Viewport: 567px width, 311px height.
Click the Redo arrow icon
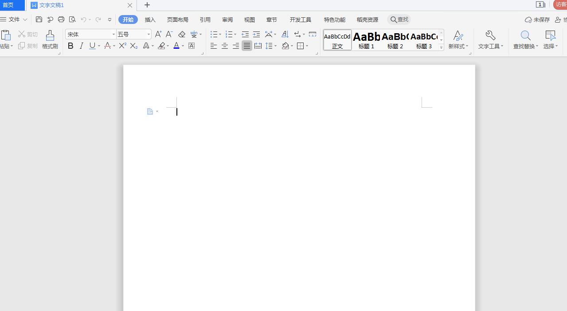coord(98,19)
